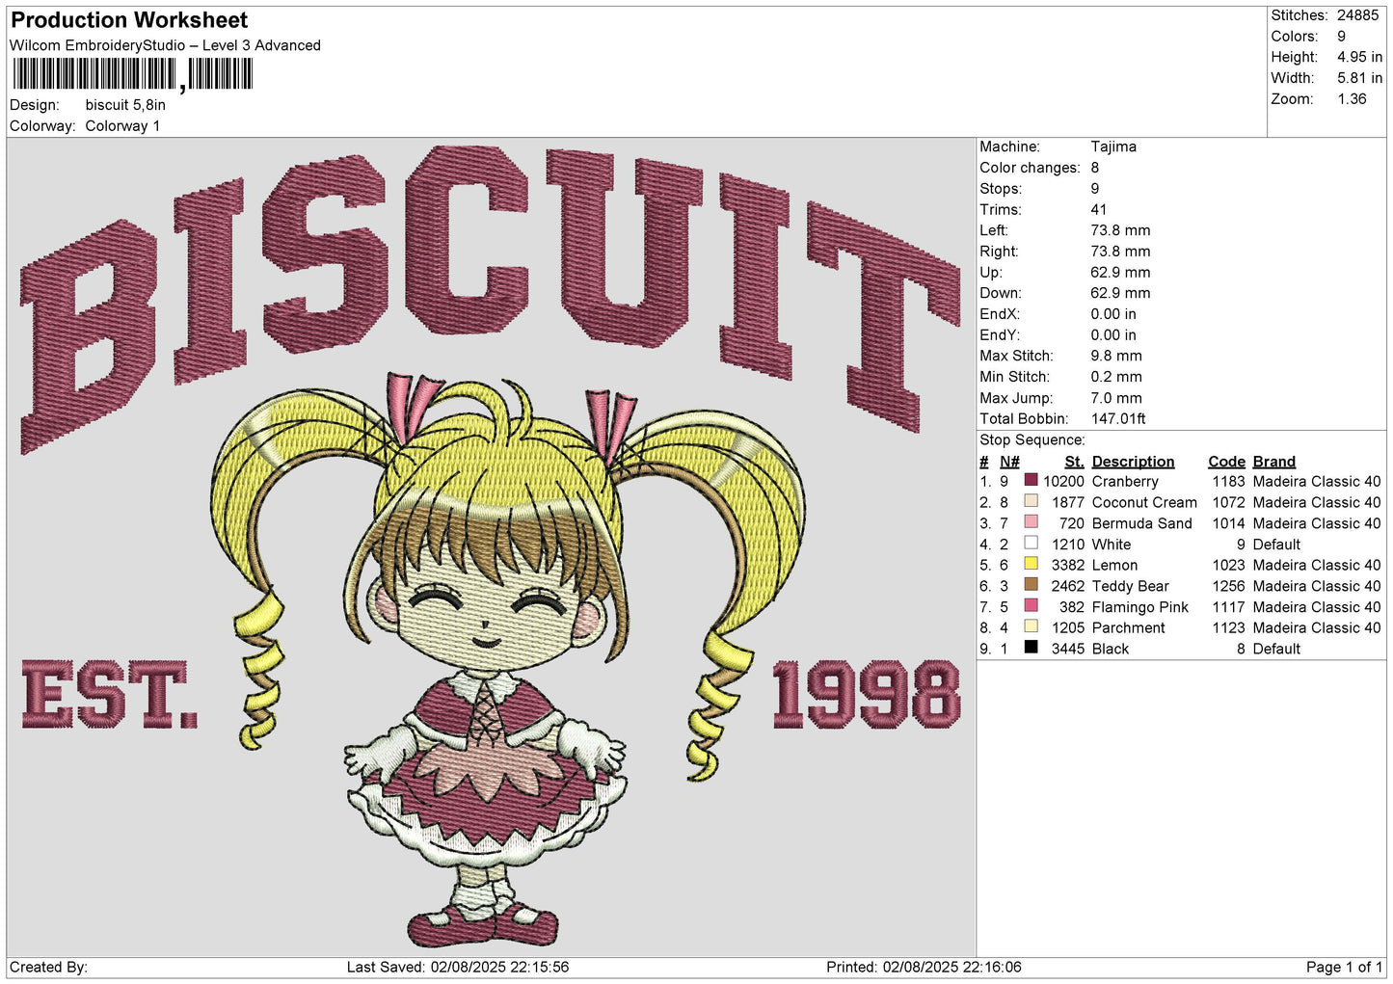Click the Bermuda Sand color swatch

1031,522
